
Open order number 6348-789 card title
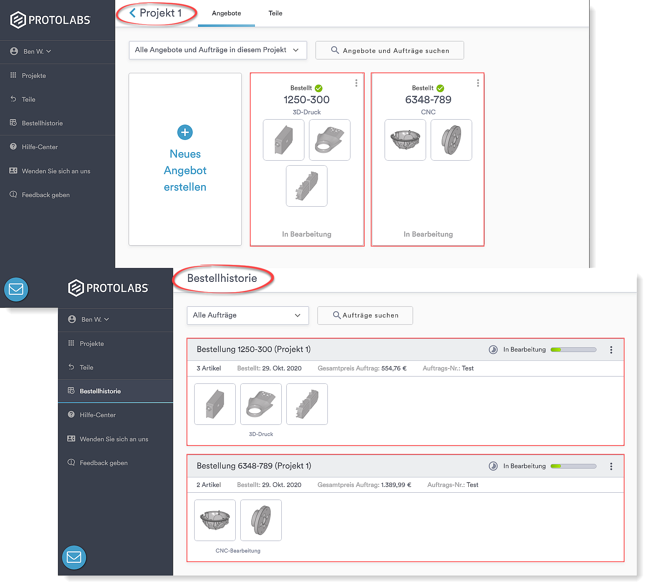(428, 100)
